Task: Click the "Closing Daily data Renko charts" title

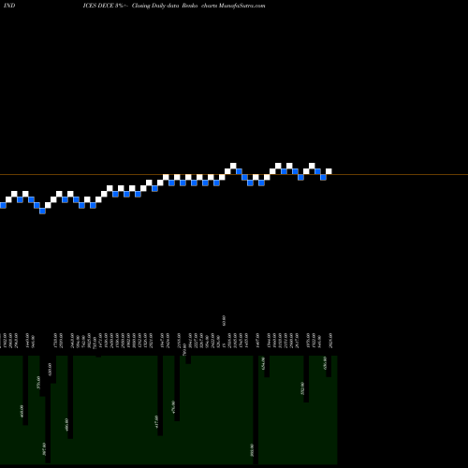Action: pyautogui.click(x=174, y=6)
